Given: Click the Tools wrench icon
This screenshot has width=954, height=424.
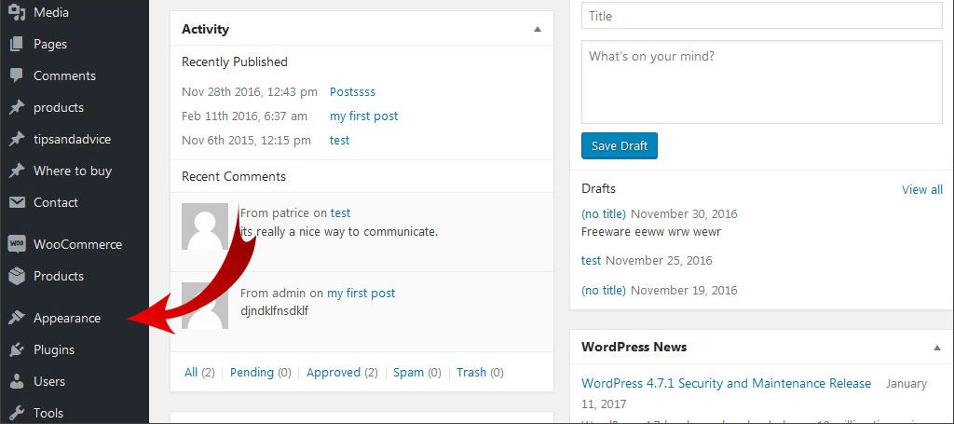Looking at the screenshot, I should coord(16,413).
